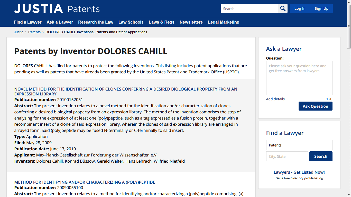Open the Law Schools menu item
This screenshot has width=351, height=197.
pos(131,22)
